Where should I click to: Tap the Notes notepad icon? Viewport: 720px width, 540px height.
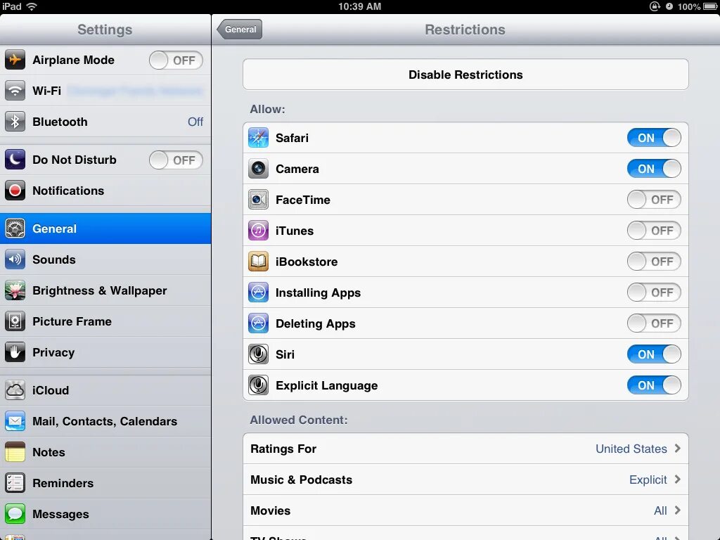point(15,452)
